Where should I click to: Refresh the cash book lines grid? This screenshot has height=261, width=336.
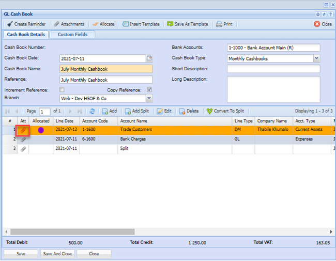92,111
